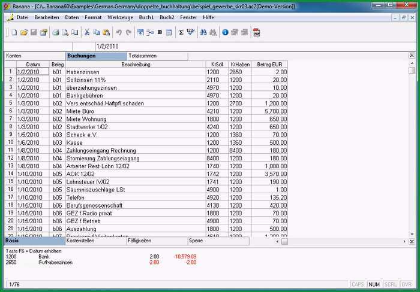
Task: Redo action via toolbar arrow
Action: click(x=128, y=32)
